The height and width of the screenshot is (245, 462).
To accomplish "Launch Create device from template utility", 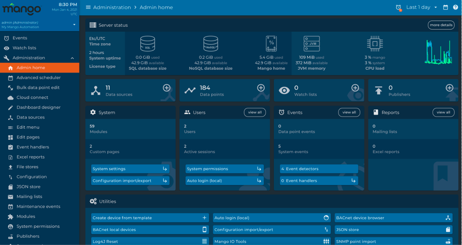I will pos(150,218).
